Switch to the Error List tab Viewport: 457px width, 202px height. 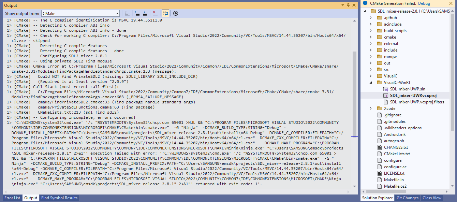click(12, 198)
